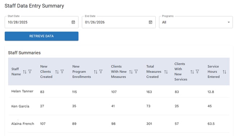Click the New Program Enrollments header text
The height and width of the screenshot is (136, 241).
(82, 71)
